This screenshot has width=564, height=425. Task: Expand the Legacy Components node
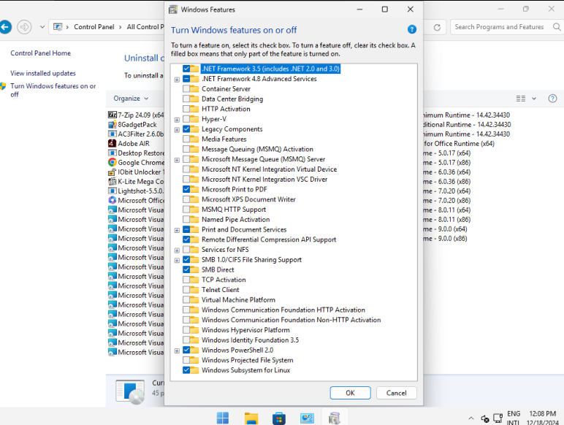(x=177, y=130)
